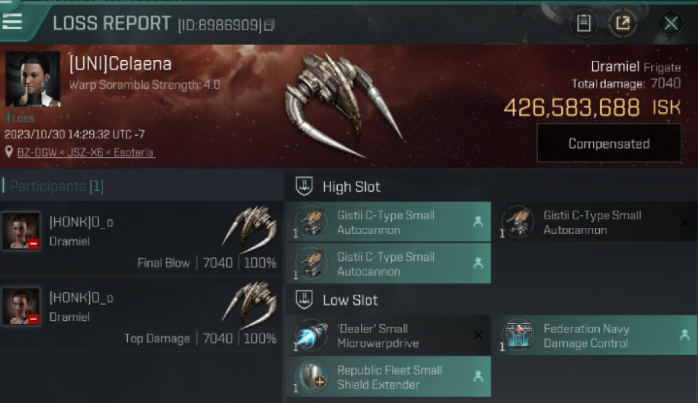Open the hamburger menu icon
The width and height of the screenshot is (698, 403).
click(x=12, y=21)
